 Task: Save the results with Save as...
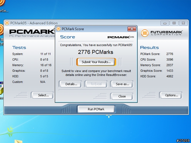[122, 84]
